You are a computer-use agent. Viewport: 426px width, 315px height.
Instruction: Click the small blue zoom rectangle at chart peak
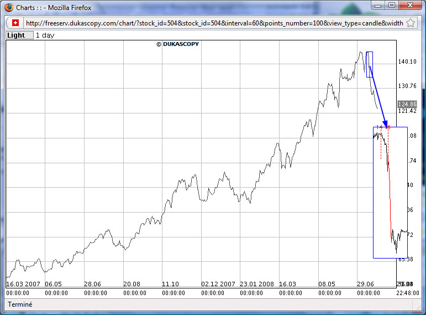[370, 64]
